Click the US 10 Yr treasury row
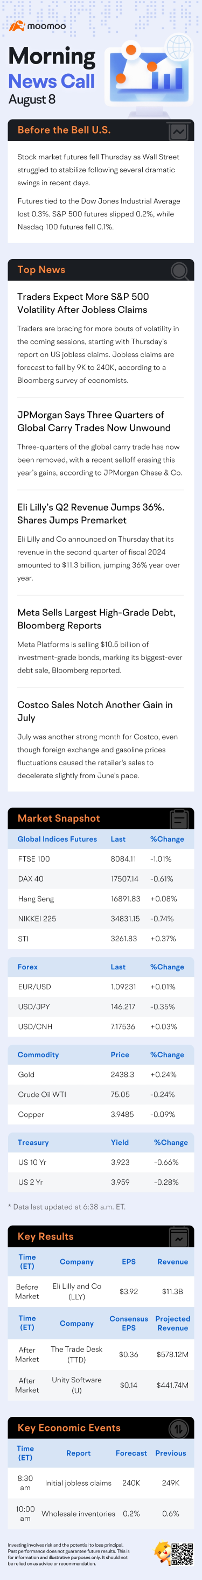202x1580 pixels. pyautogui.click(x=101, y=1162)
